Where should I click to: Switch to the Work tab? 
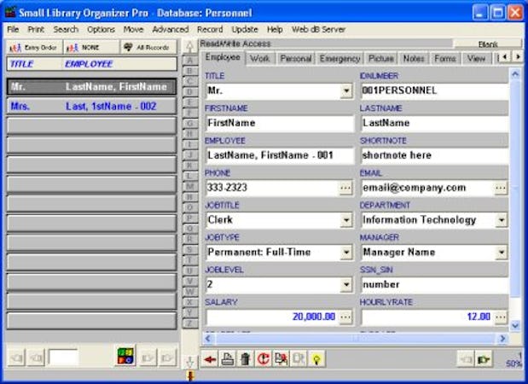(259, 59)
